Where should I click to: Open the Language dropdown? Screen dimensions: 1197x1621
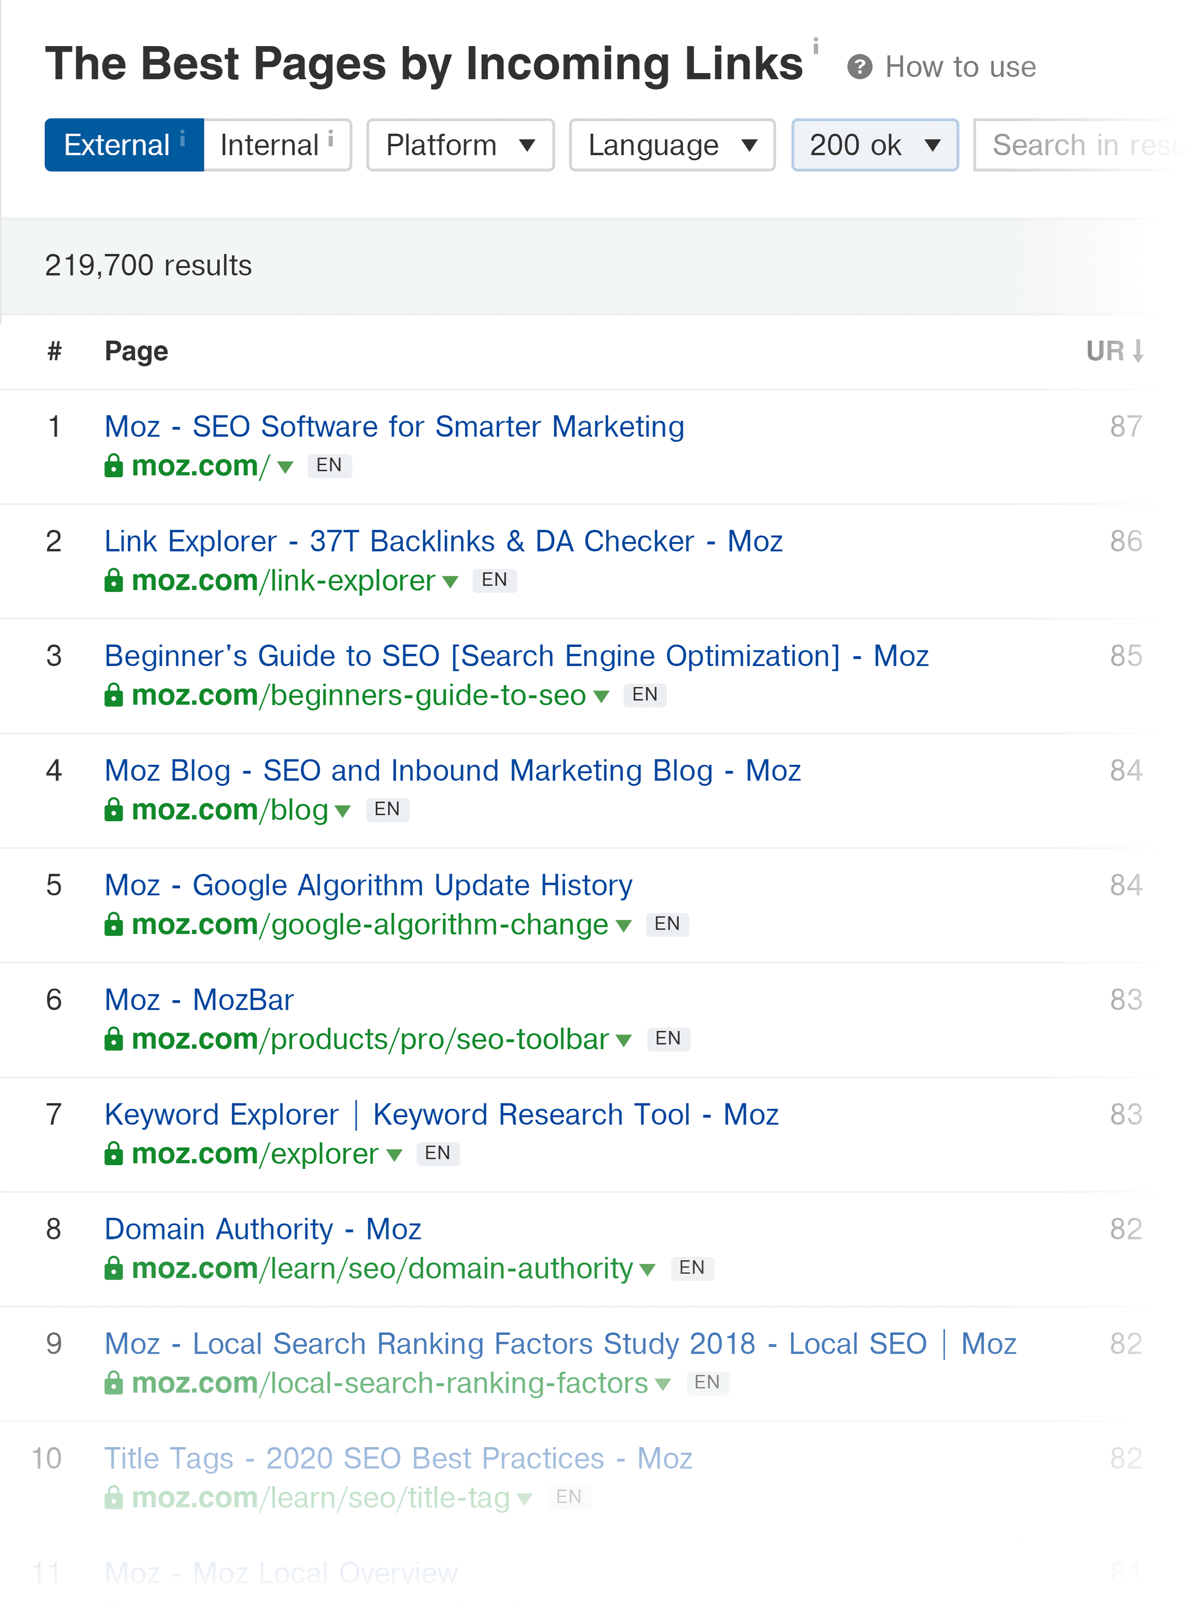pos(672,145)
